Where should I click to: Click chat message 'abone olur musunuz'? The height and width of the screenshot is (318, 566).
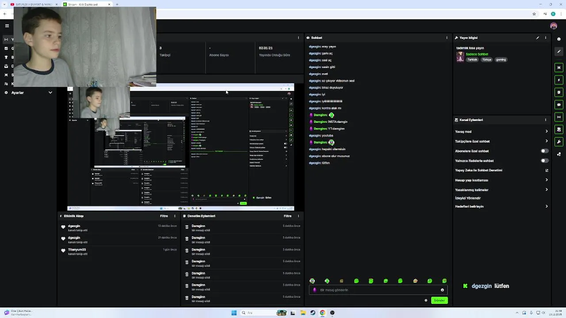pos(336,156)
